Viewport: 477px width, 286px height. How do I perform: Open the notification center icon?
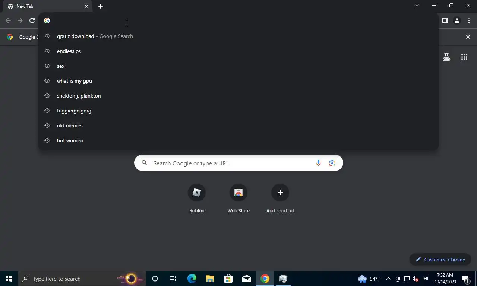point(466,279)
